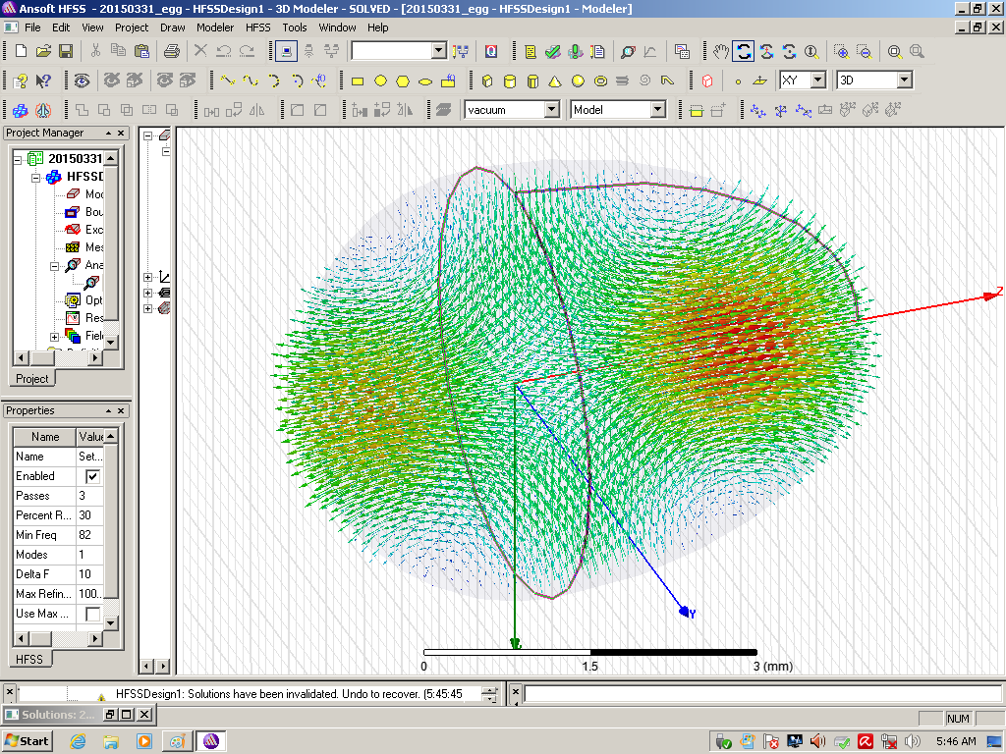The image size is (1006, 754).
Task: Expand the Field Overlays tree node
Action: click(55, 337)
